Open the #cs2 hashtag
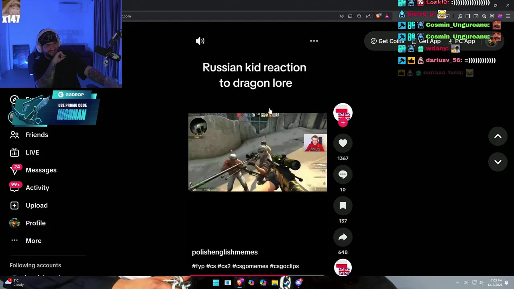The height and width of the screenshot is (289, 514). pyautogui.click(x=224, y=266)
